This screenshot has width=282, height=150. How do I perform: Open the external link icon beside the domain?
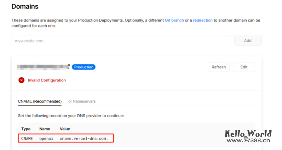[x=68, y=67]
